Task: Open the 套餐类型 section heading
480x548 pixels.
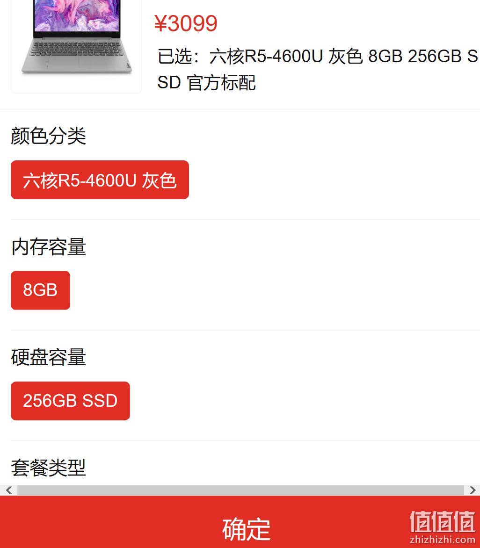Action: tap(49, 468)
